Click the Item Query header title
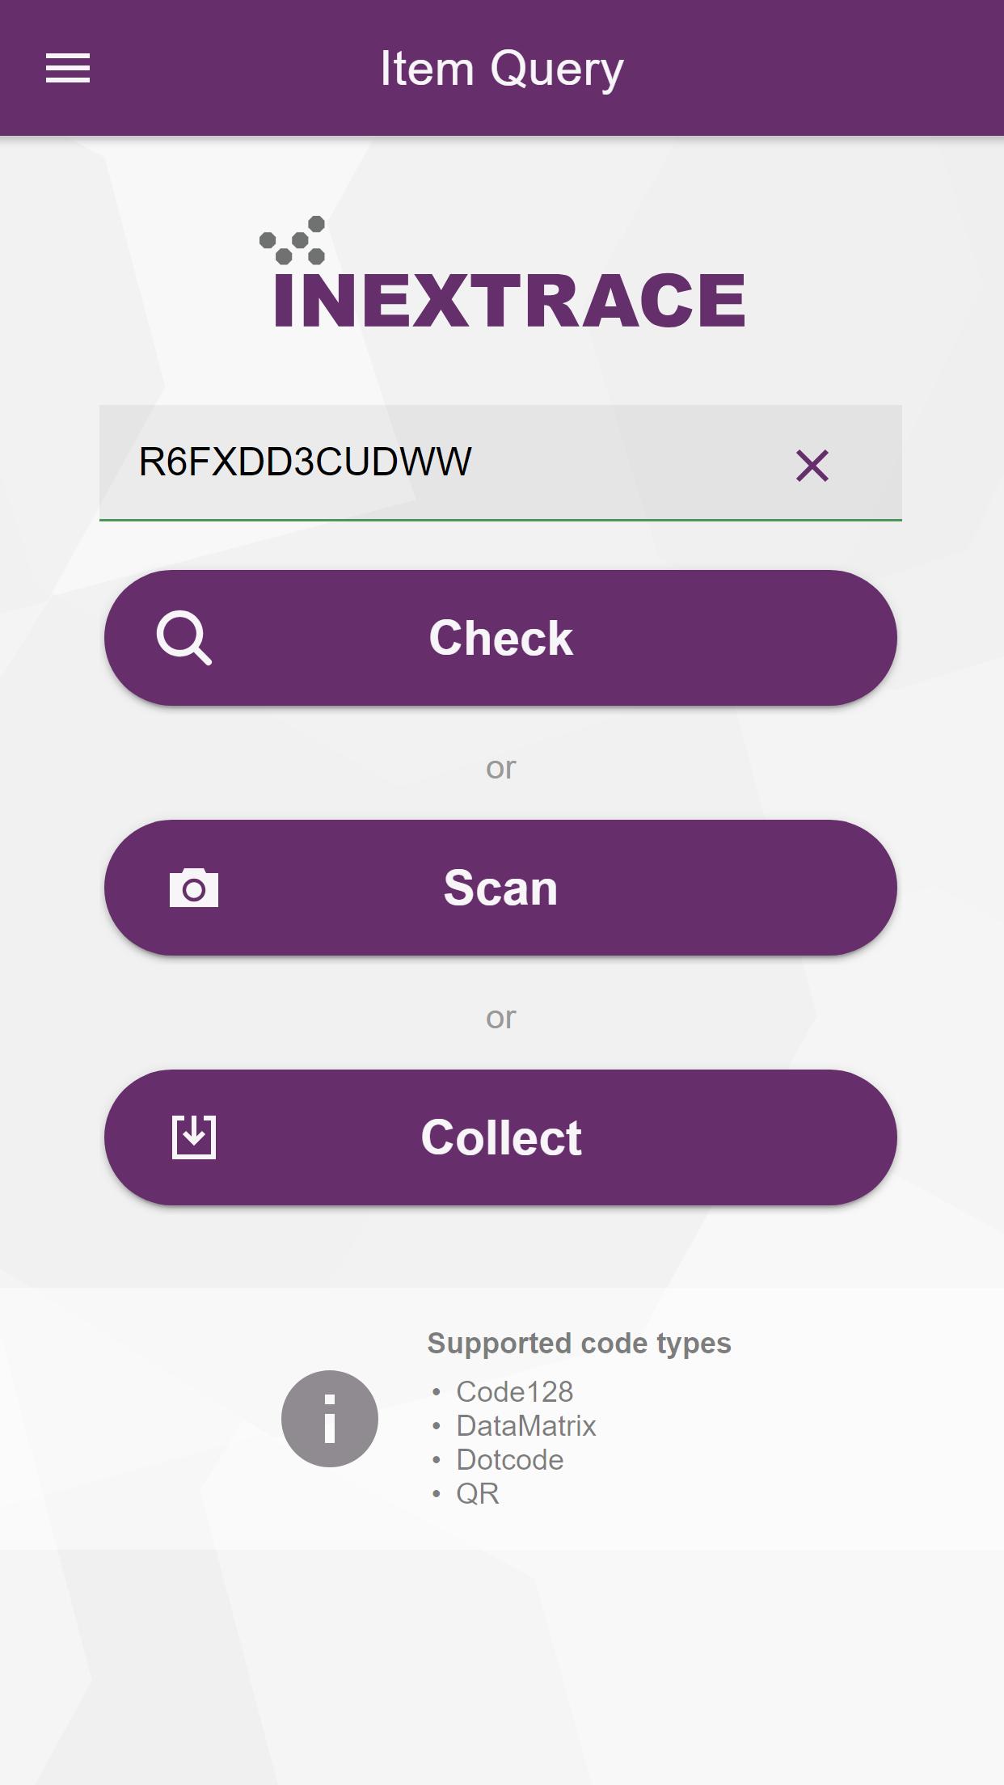 point(502,69)
